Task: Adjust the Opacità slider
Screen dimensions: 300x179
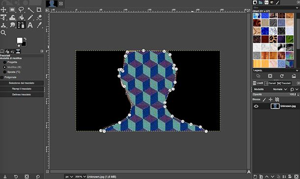Action: tap(276, 95)
